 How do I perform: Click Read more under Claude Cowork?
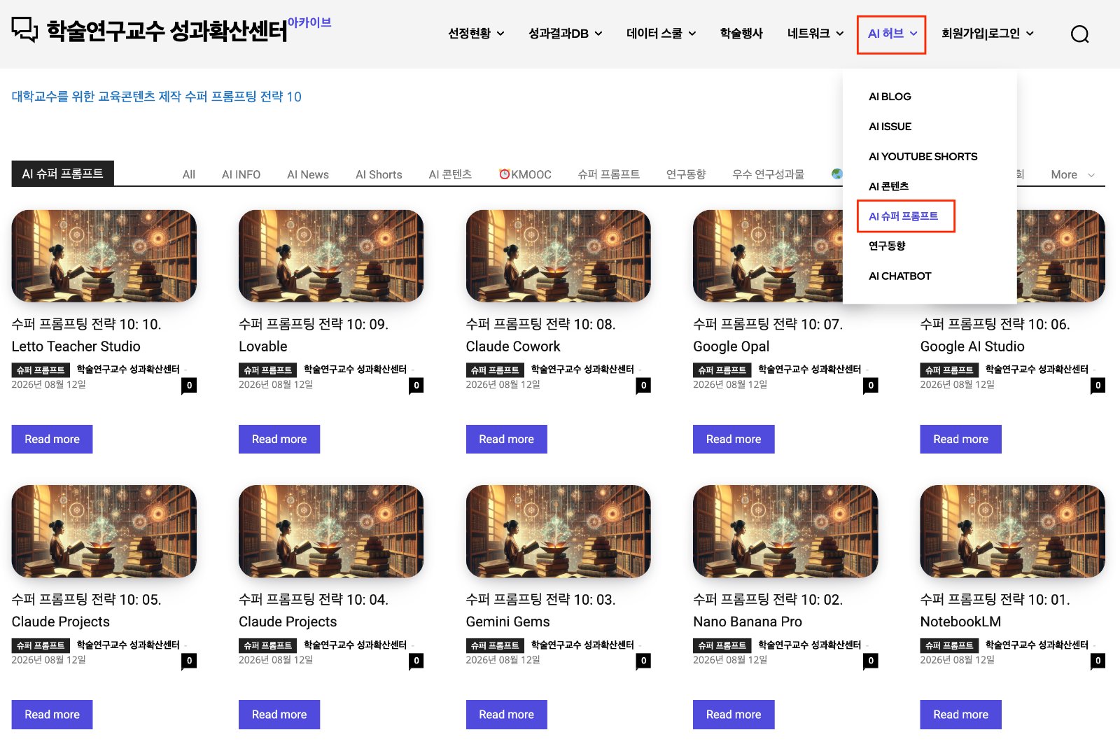(506, 439)
